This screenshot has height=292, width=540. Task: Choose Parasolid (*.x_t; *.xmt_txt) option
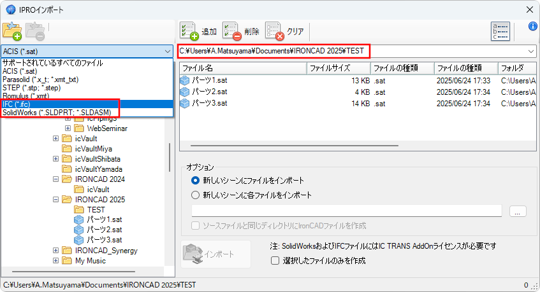point(87,80)
